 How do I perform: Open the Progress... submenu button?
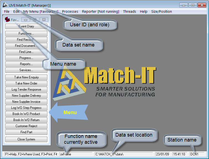coord(26,58)
